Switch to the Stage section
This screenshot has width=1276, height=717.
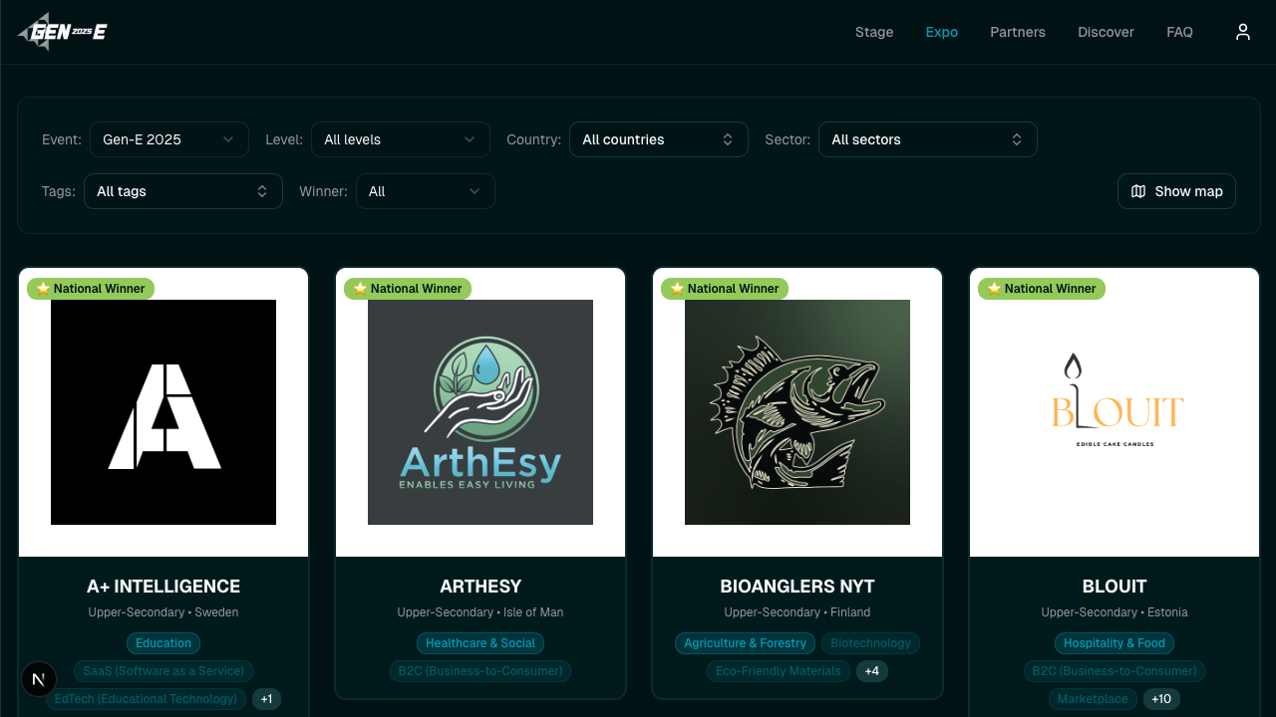coord(874,31)
